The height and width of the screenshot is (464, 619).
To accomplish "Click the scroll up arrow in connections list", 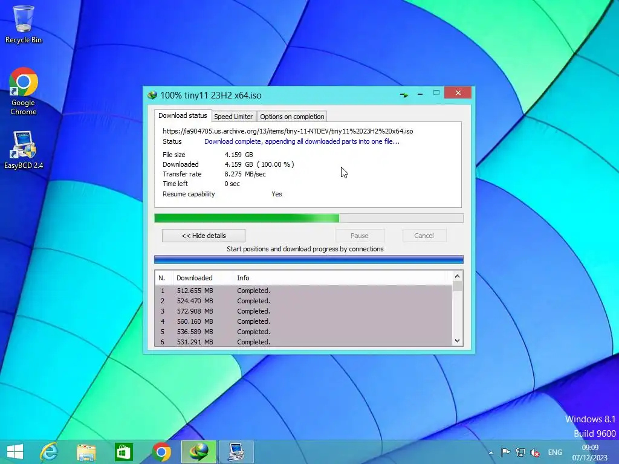I will coord(457,276).
